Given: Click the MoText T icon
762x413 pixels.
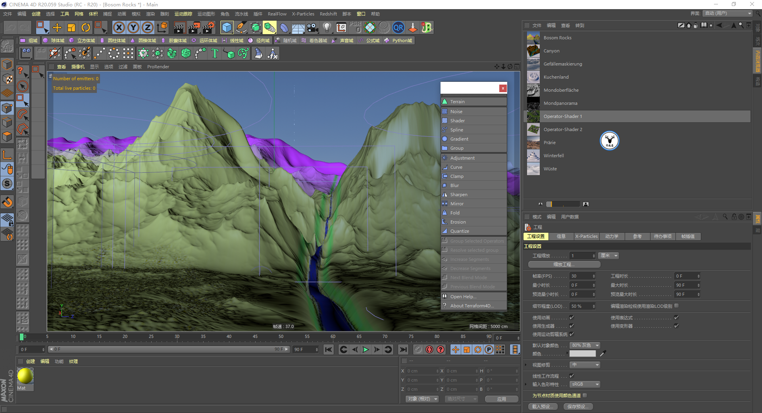Looking at the screenshot, I should click(215, 53).
